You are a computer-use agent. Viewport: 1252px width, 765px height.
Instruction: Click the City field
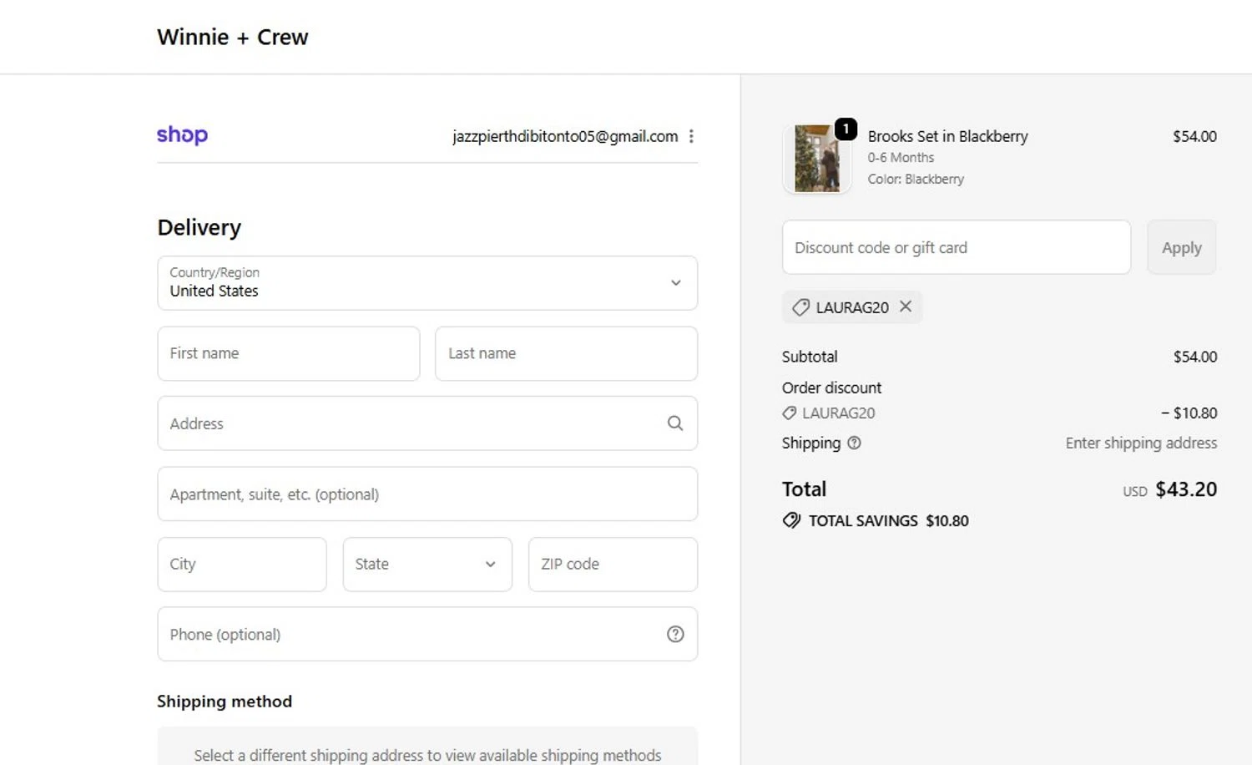pyautogui.click(x=242, y=565)
